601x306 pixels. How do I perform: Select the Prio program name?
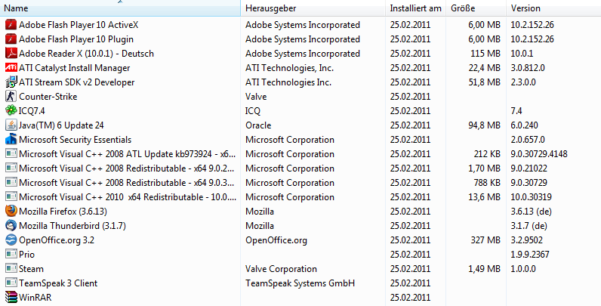click(x=27, y=255)
